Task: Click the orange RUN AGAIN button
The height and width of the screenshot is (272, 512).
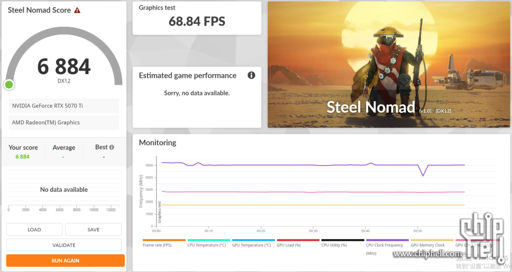Action: pyautogui.click(x=65, y=261)
